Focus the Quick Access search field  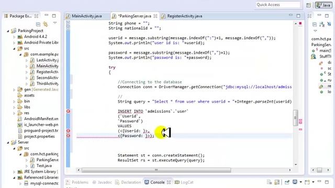click(x=278, y=5)
